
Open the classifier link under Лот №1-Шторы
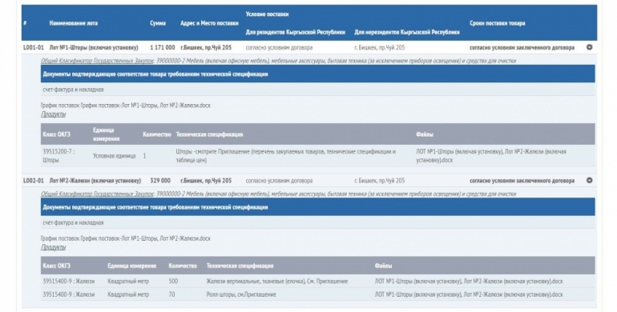click(97, 61)
